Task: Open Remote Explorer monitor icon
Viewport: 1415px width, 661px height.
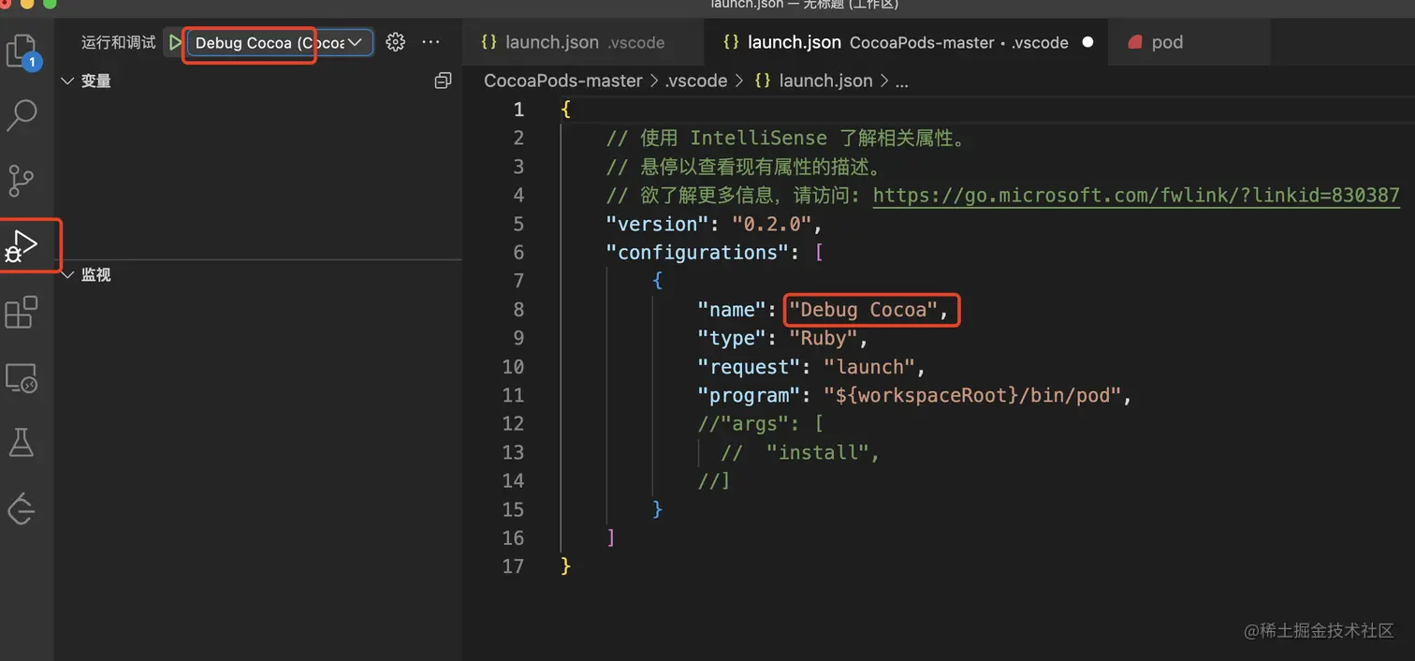Action: [x=22, y=378]
